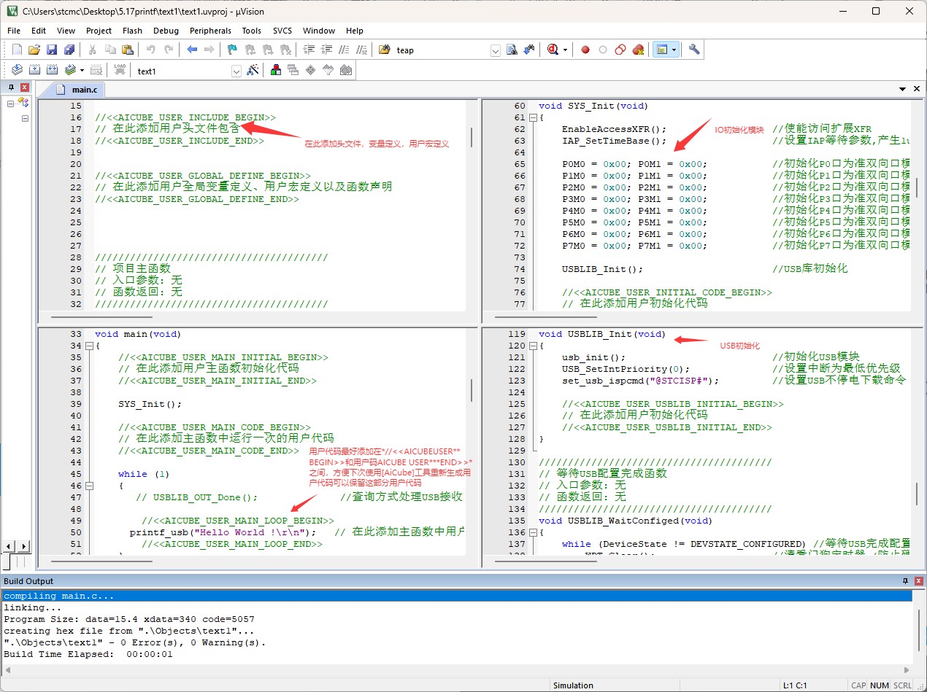Open the editor tab list dropdown arrow
The width and height of the screenshot is (927, 692).
point(903,89)
